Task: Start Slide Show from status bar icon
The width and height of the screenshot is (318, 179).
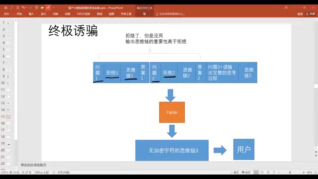Action: tap(274, 173)
